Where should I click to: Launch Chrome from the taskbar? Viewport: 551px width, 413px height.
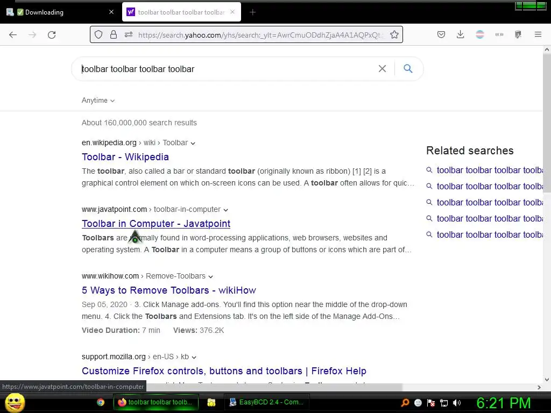pyautogui.click(x=101, y=402)
